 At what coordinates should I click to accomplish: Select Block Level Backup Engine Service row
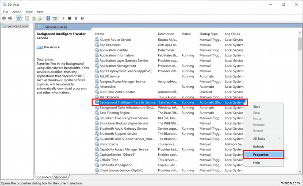coord(169,123)
